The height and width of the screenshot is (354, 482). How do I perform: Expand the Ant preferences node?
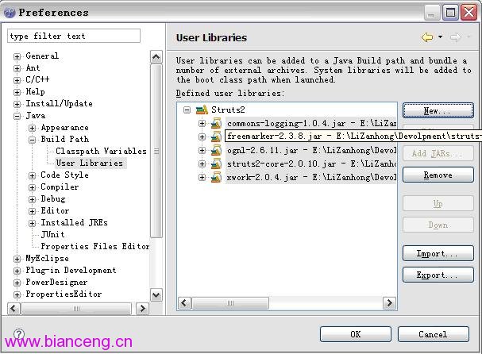click(x=17, y=68)
